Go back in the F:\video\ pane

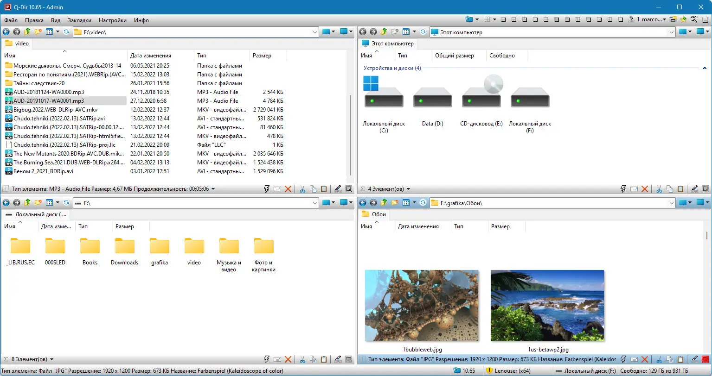pyautogui.click(x=6, y=32)
